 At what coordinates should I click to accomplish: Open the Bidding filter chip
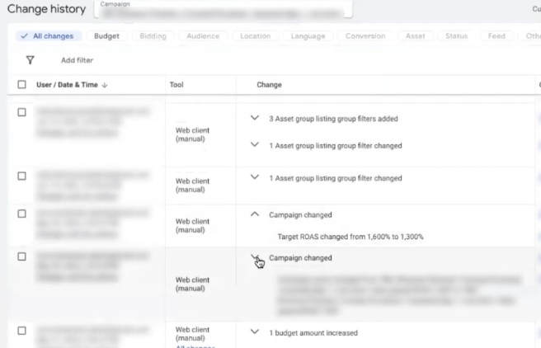click(x=153, y=36)
